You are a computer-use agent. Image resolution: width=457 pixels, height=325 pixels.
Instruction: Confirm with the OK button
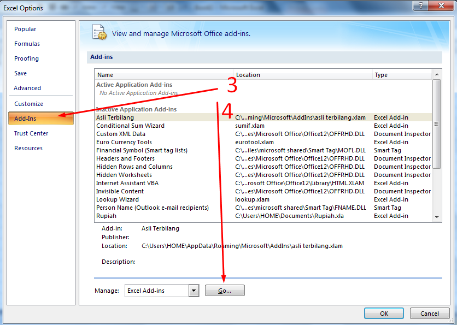coord(384,314)
